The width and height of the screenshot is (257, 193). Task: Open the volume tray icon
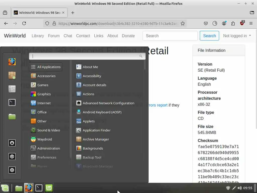(x=239, y=188)
